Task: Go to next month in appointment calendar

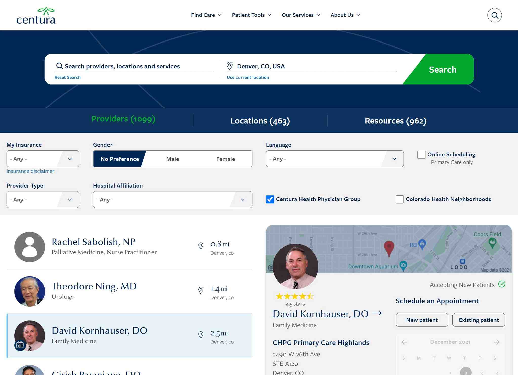Action: point(497,342)
